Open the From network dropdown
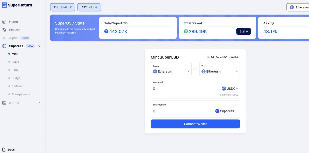309x153 pixels. point(171,69)
